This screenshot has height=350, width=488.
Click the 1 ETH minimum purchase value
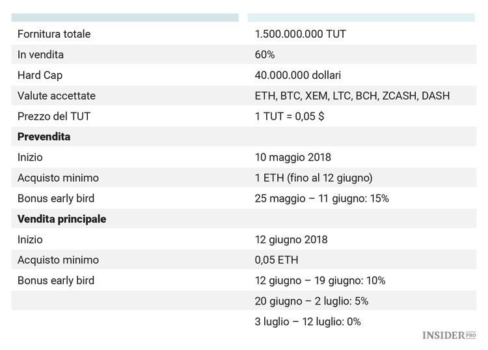click(314, 178)
